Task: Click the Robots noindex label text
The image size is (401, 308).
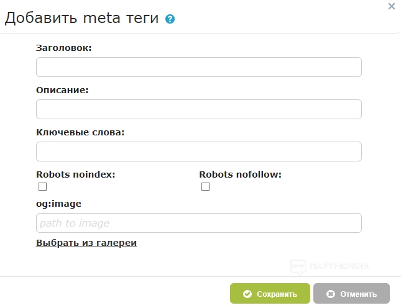Action: click(x=76, y=174)
